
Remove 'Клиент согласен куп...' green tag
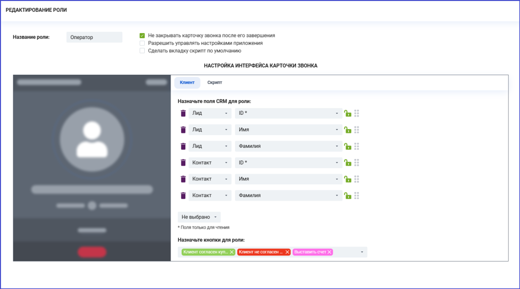(232, 252)
